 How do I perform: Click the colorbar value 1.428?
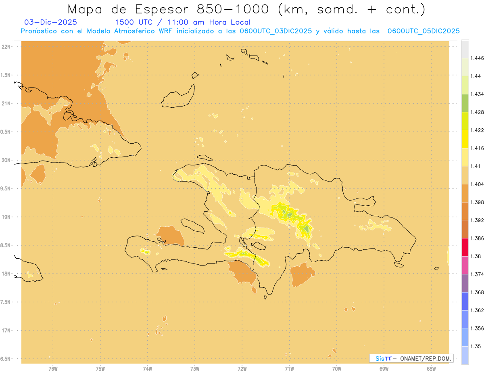pos(477,112)
